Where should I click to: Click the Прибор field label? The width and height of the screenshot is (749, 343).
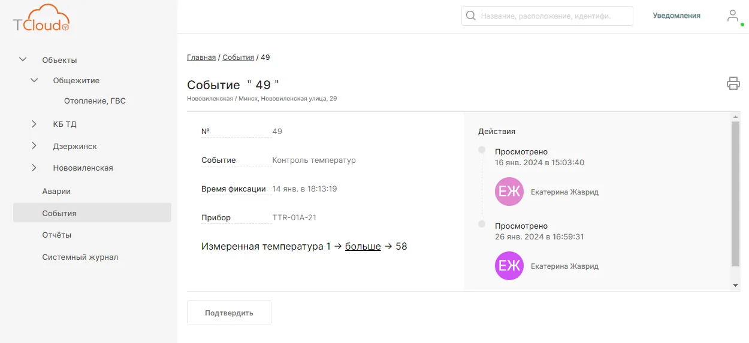pyautogui.click(x=216, y=218)
